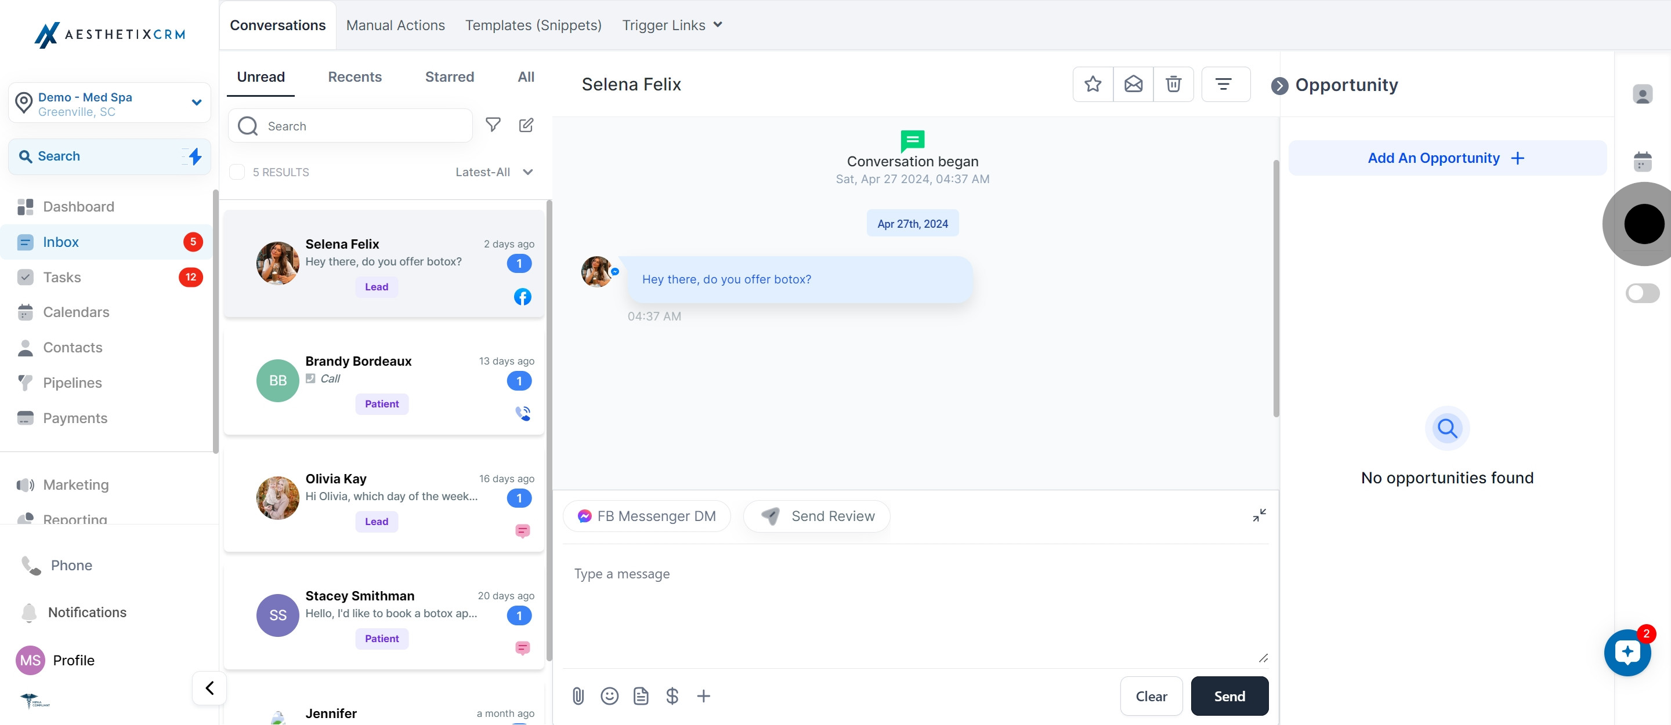
Task: Expand the Latest-All sort dropdown
Action: tap(494, 172)
